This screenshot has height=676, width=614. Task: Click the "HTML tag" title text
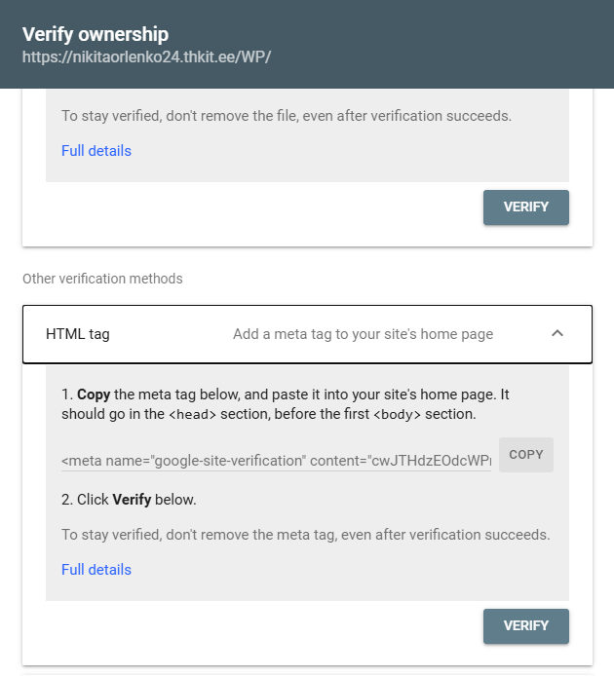click(x=78, y=334)
